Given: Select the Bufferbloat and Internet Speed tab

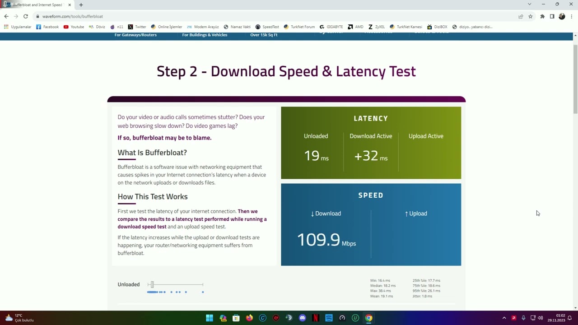Looking at the screenshot, I should pos(37,5).
